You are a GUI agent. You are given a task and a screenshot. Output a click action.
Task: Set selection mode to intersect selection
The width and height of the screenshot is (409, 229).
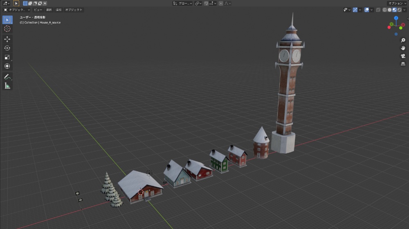45,3
